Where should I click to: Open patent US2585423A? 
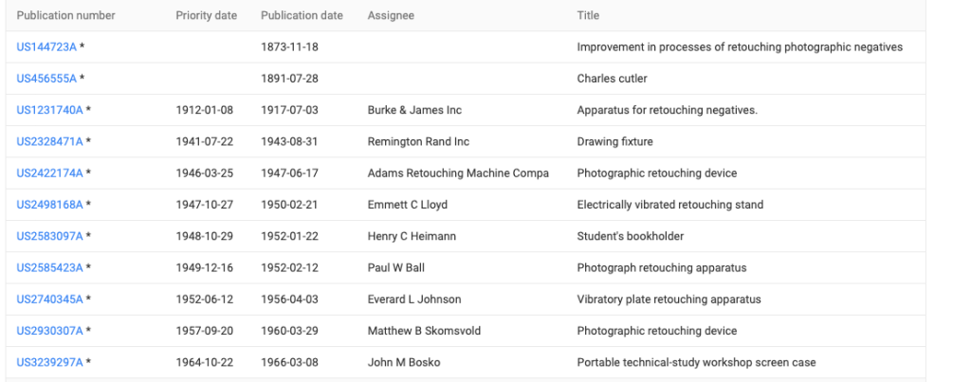point(49,268)
